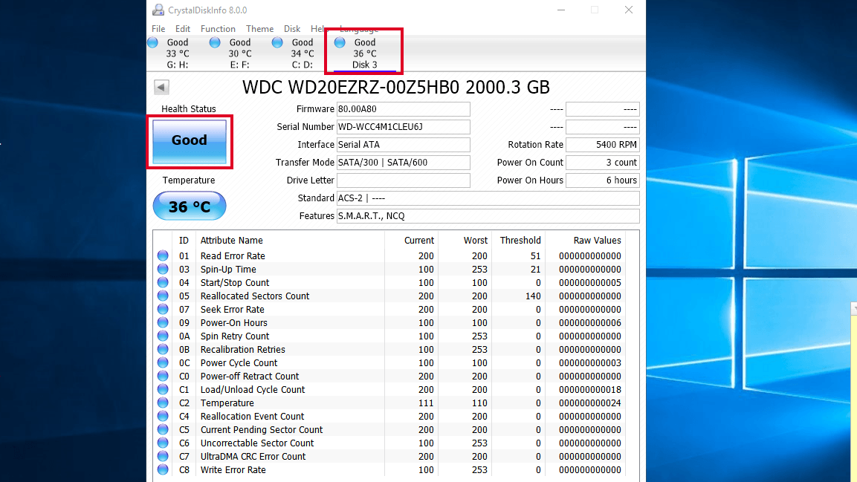This screenshot has width=857, height=482.
Task: Click the Firmware field 80.00A80
Action: pyautogui.click(x=404, y=109)
